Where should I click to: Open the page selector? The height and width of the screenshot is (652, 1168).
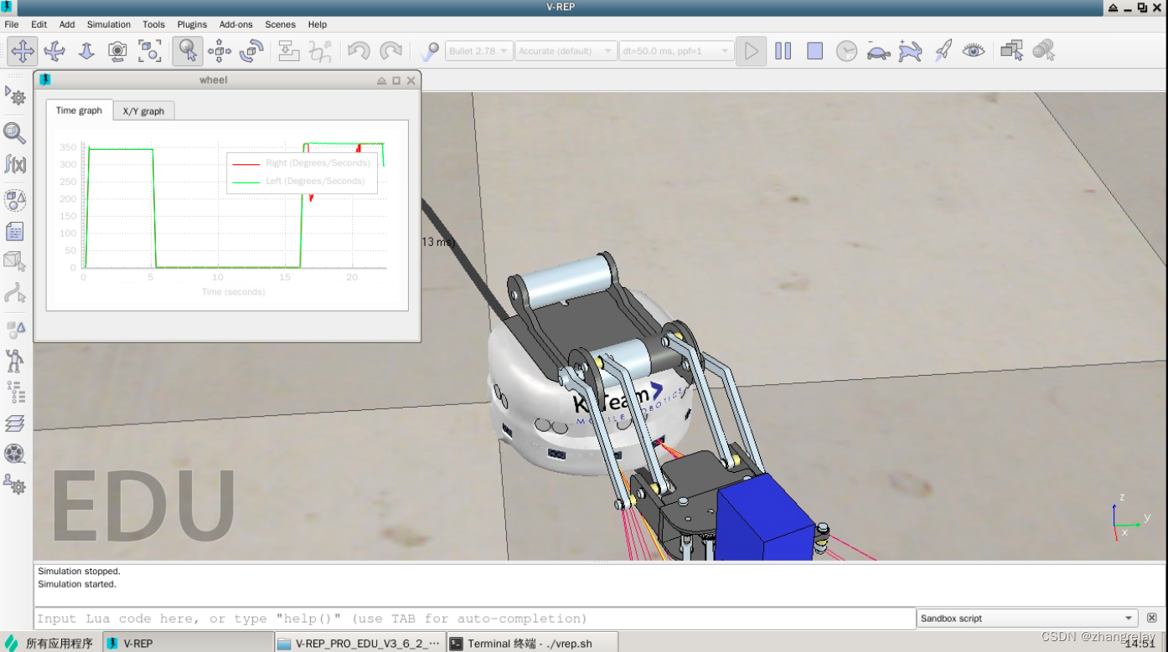coord(1012,51)
